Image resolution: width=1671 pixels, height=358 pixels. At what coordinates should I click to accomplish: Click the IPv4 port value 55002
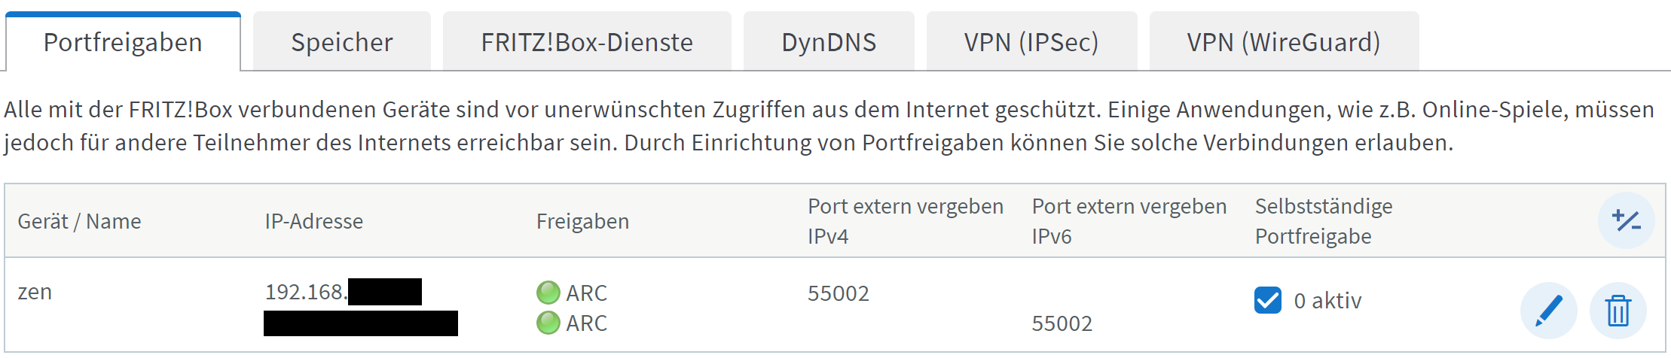838,293
